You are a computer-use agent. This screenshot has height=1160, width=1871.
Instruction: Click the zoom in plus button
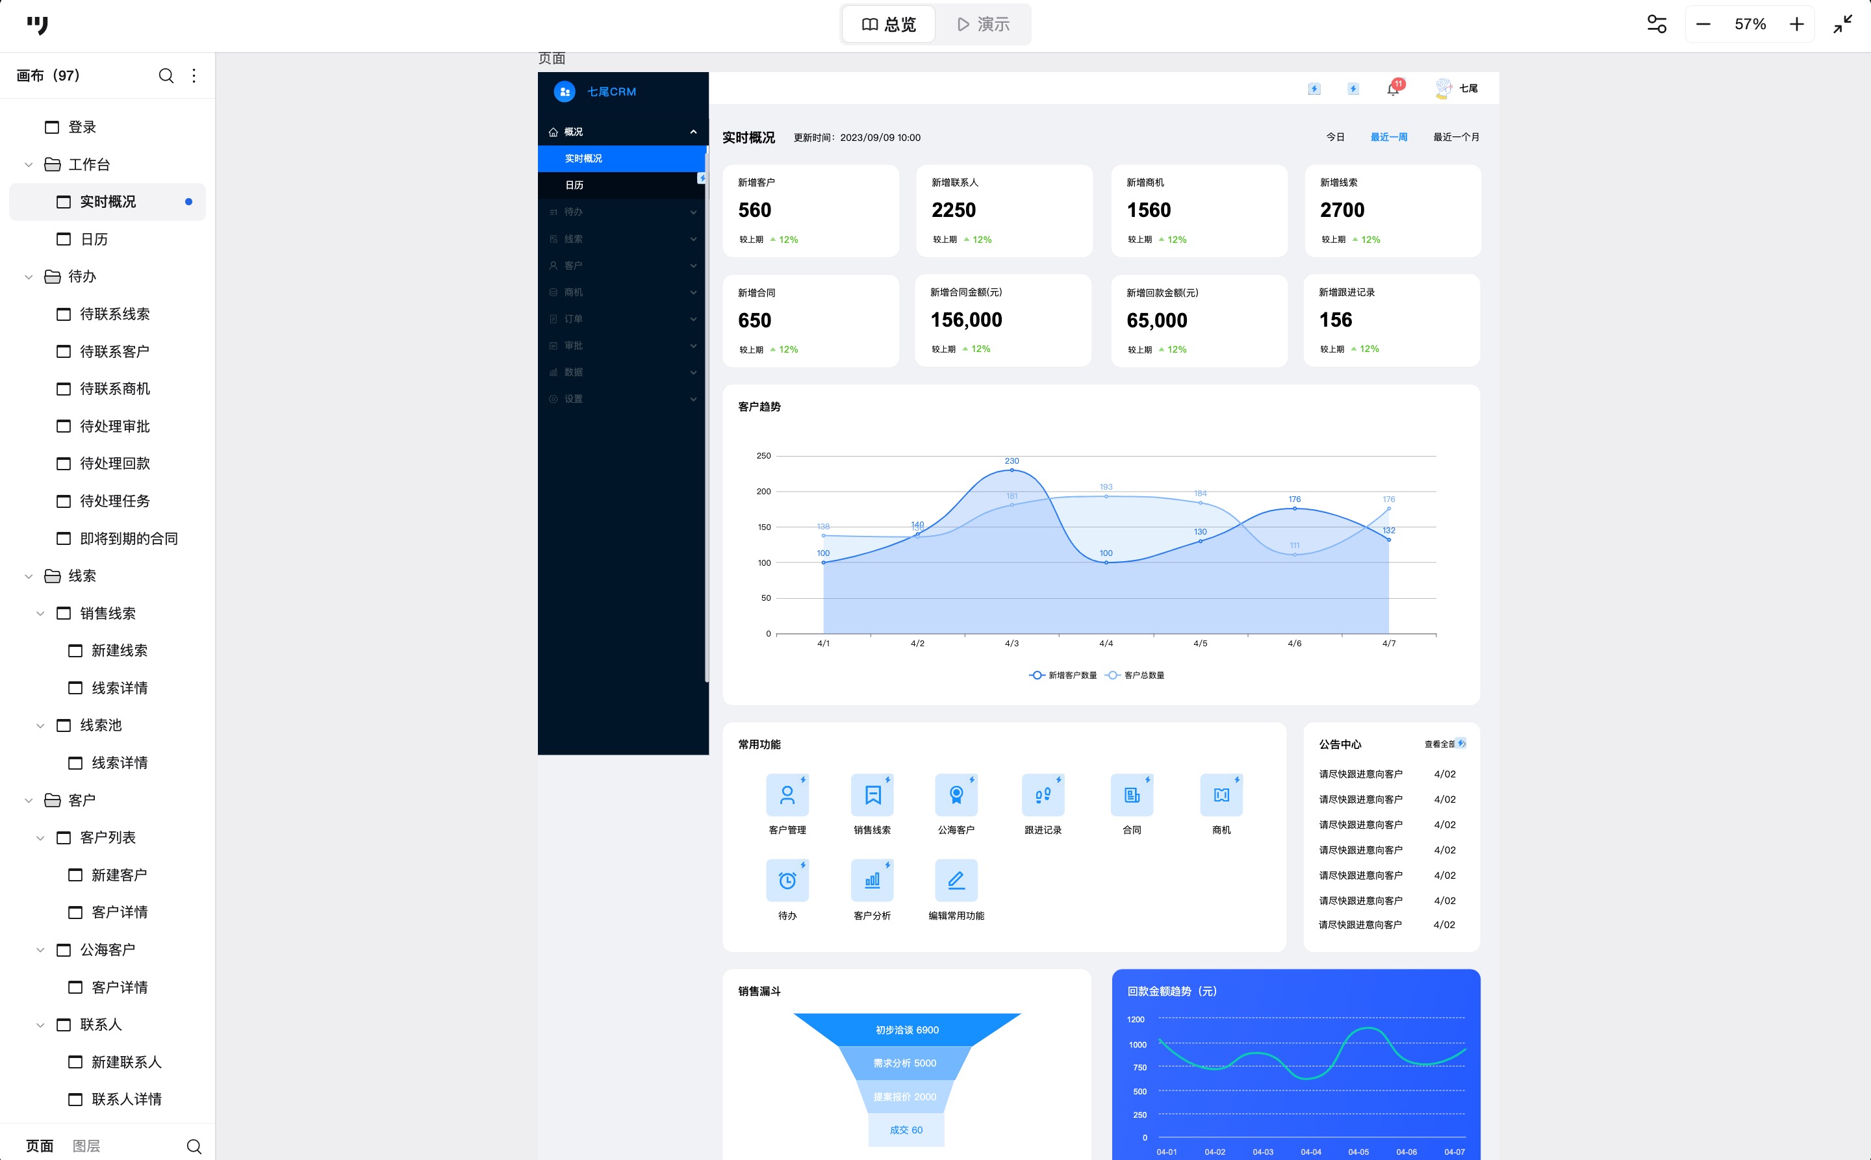coord(1796,25)
